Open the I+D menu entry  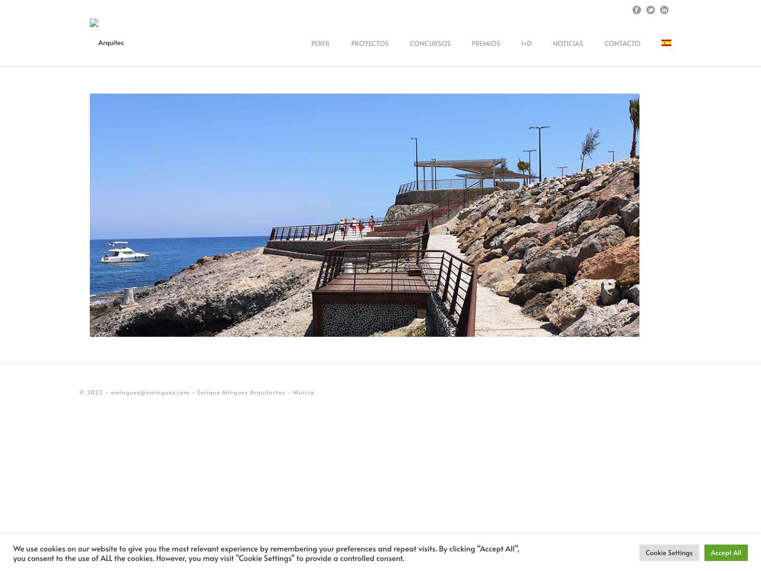click(526, 43)
